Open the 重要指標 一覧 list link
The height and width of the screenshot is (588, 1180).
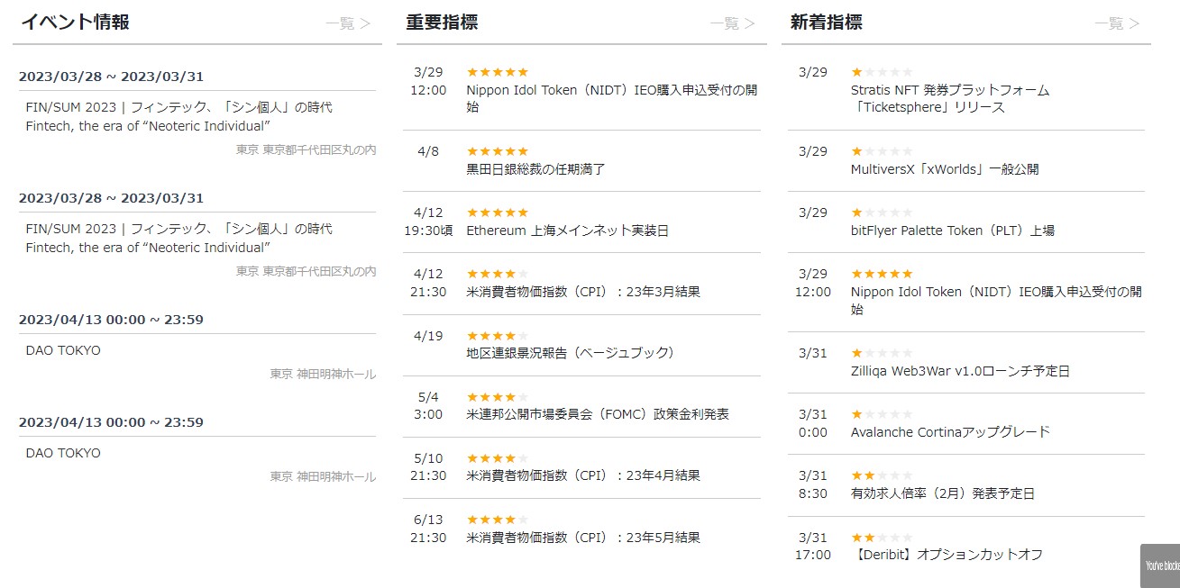point(732,23)
